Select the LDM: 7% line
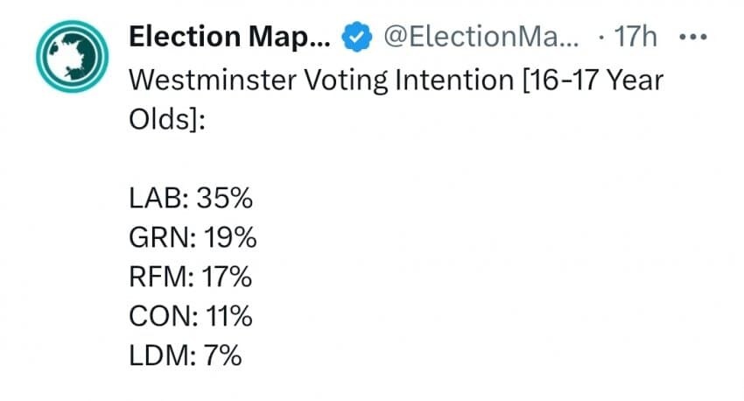This screenshot has height=401, width=744. (x=186, y=355)
